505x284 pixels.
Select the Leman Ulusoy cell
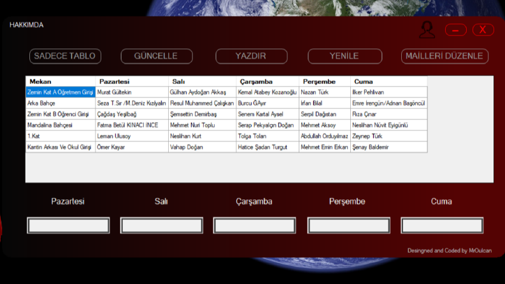(132, 136)
